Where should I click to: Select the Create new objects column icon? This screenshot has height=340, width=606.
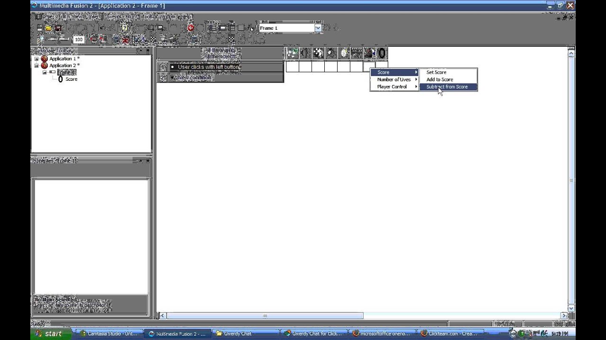click(x=344, y=53)
